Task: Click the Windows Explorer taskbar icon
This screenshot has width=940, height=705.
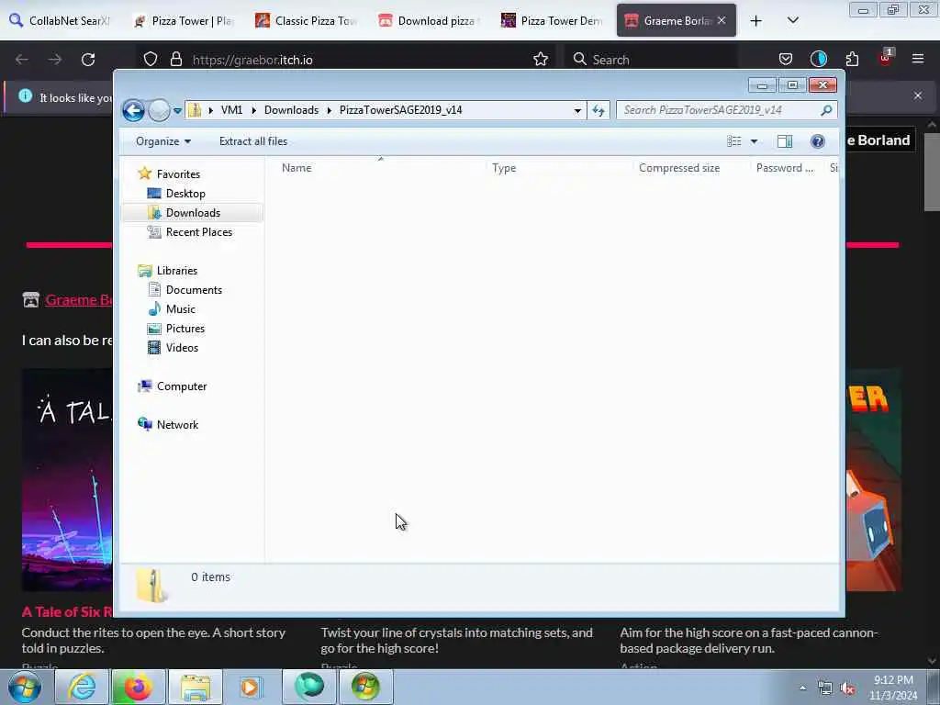Action: pyautogui.click(x=195, y=687)
